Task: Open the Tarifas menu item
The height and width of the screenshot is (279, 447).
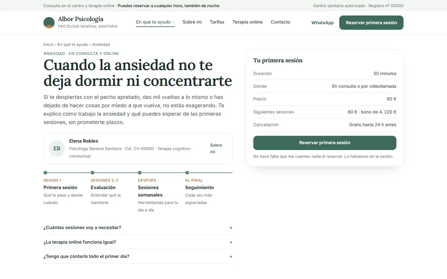Action: [217, 22]
